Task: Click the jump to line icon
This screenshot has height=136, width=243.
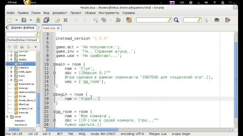Action: pyautogui.click(x=206, y=20)
